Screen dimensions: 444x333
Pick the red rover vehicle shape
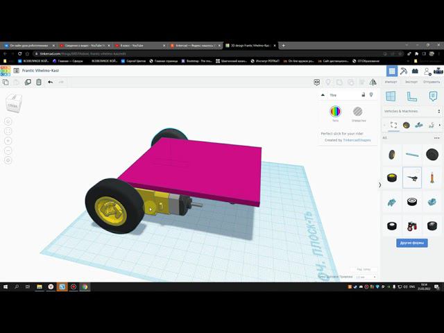pyautogui.click(x=412, y=225)
